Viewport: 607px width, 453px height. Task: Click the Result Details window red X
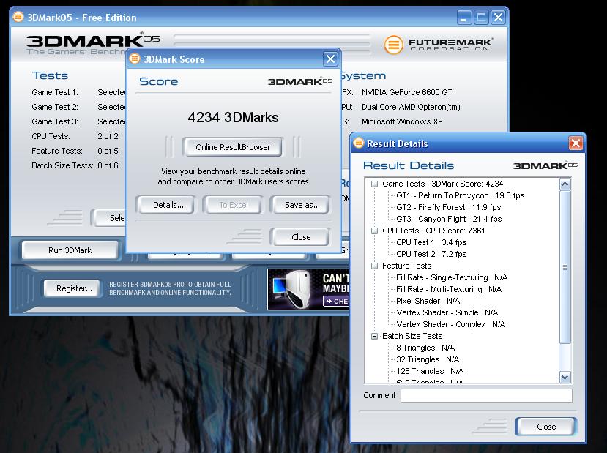tap(576, 143)
